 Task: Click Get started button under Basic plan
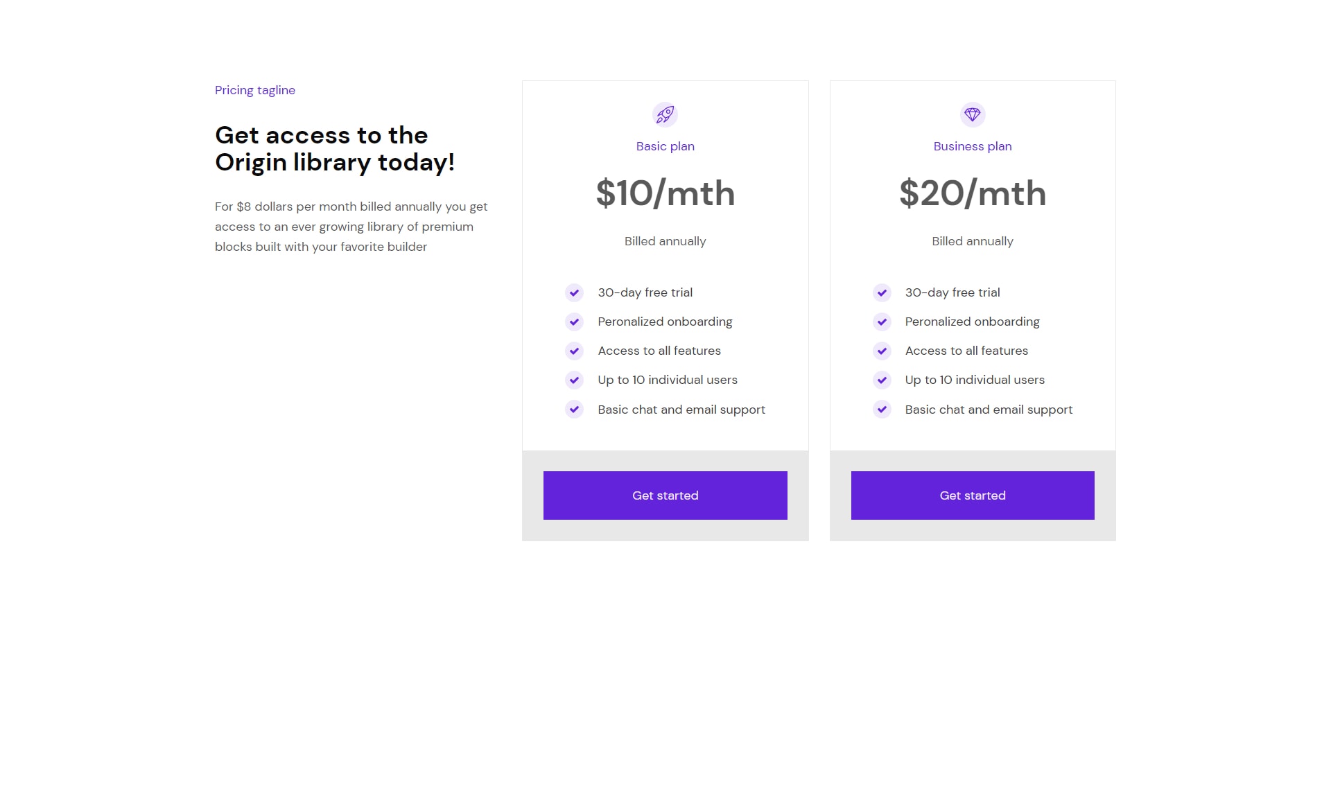tap(665, 495)
